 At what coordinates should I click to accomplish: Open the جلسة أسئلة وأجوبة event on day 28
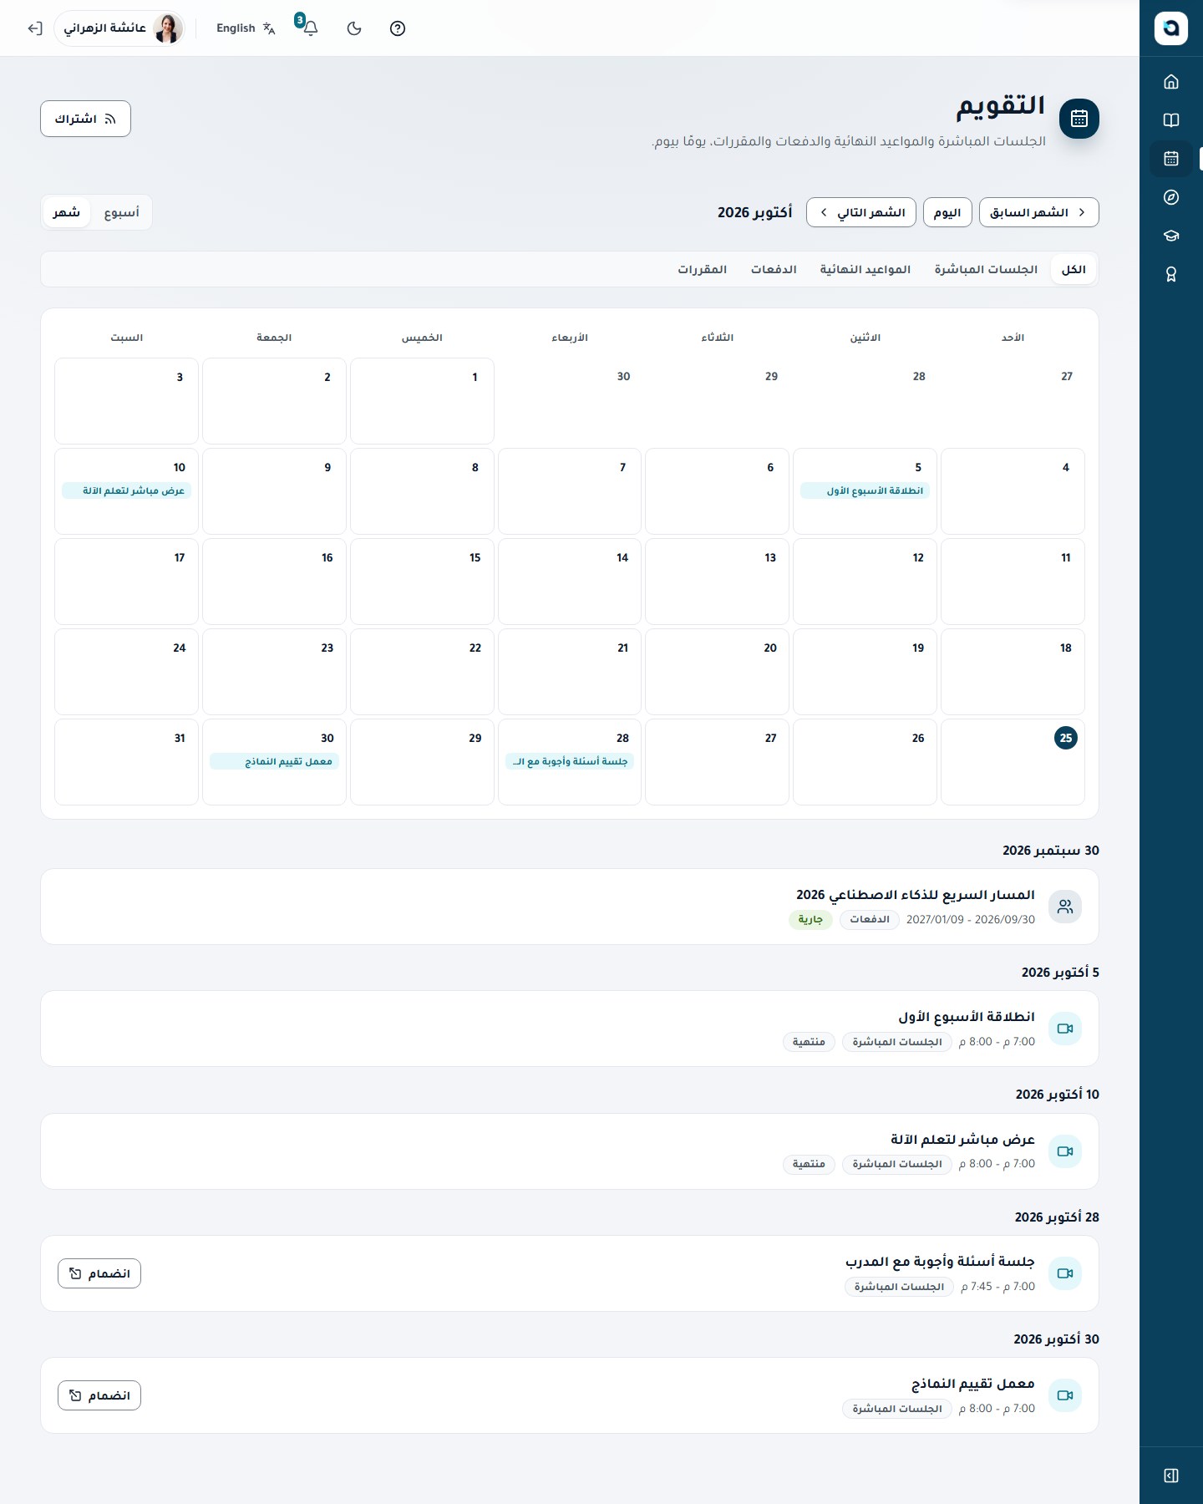click(570, 761)
